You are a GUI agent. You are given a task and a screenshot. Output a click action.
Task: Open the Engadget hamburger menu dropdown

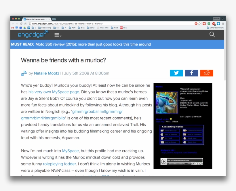click(58, 35)
